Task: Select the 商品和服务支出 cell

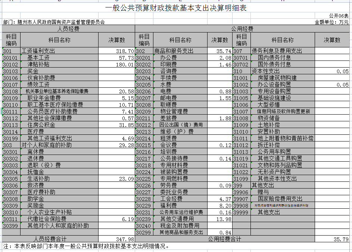Action: pyautogui.click(x=180, y=51)
